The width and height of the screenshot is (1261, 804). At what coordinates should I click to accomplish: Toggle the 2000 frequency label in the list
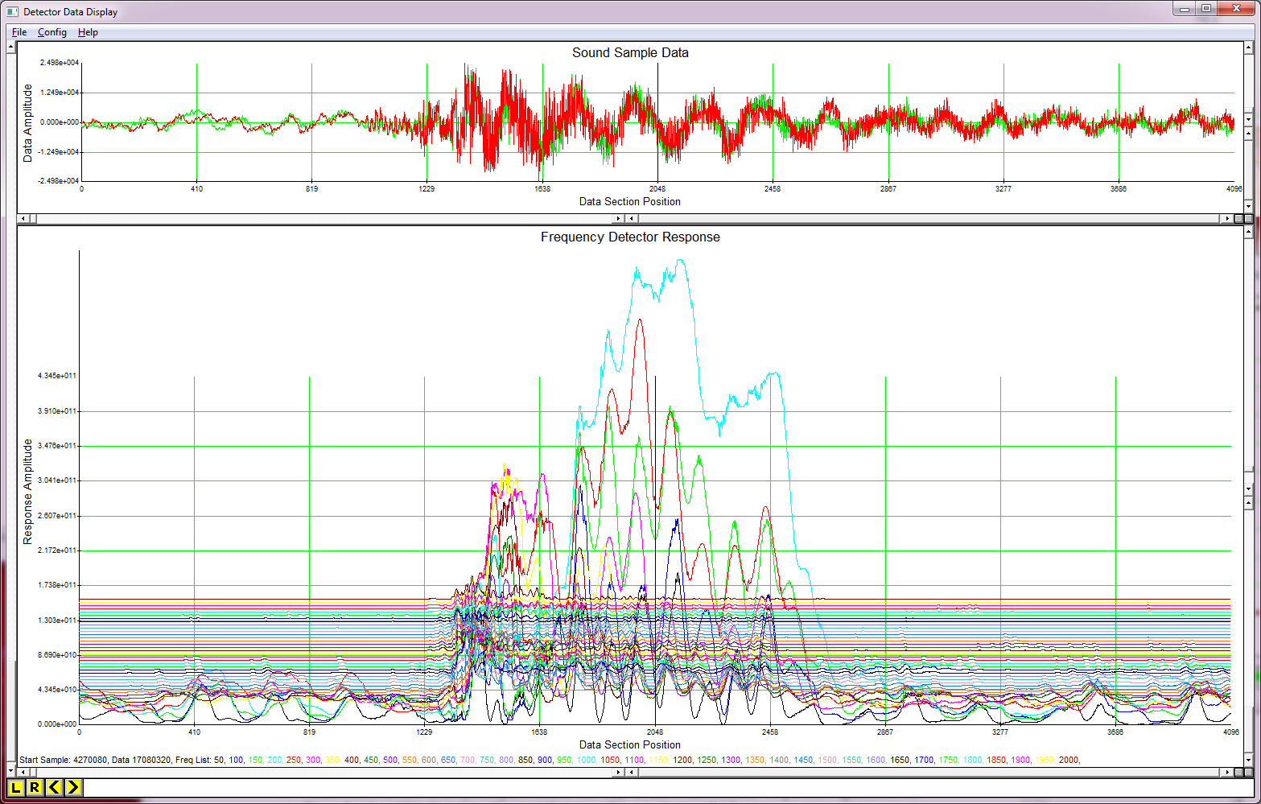pyautogui.click(x=1070, y=760)
